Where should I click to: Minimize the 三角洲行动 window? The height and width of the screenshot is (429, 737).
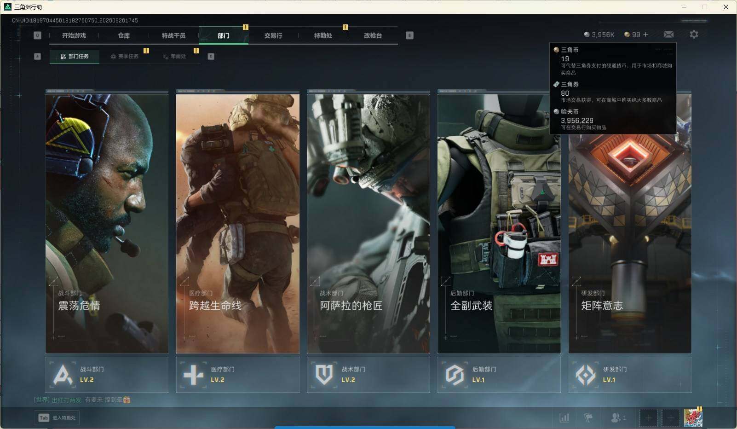[684, 7]
